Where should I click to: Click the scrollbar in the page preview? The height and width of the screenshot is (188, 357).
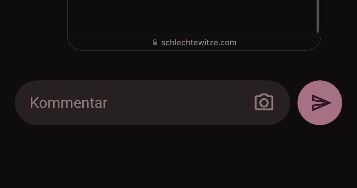point(317,16)
